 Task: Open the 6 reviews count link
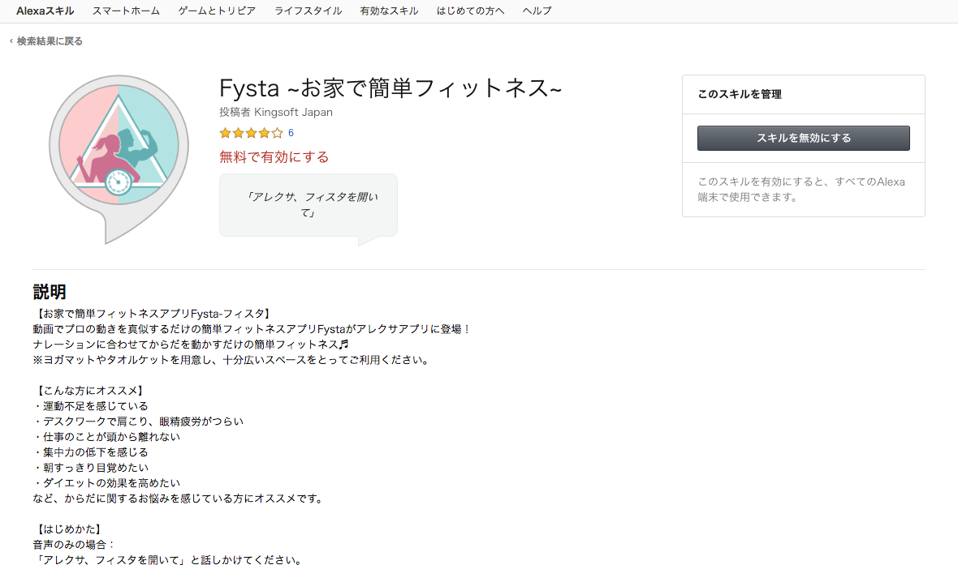(291, 133)
